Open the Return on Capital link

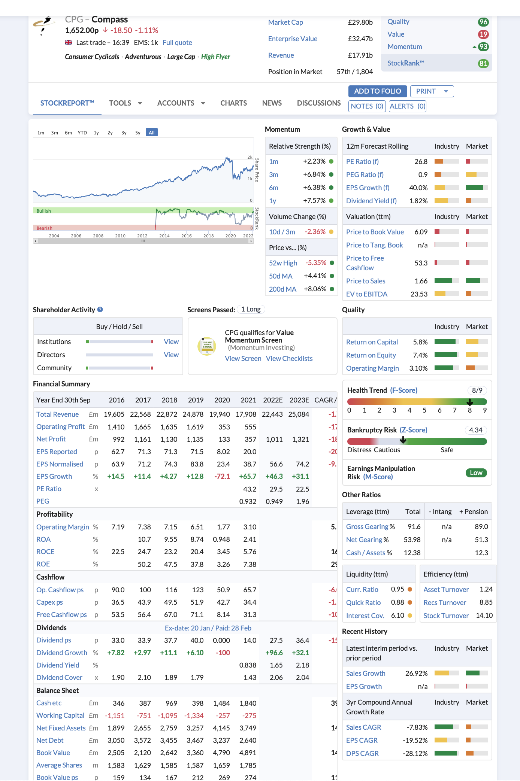(372, 342)
